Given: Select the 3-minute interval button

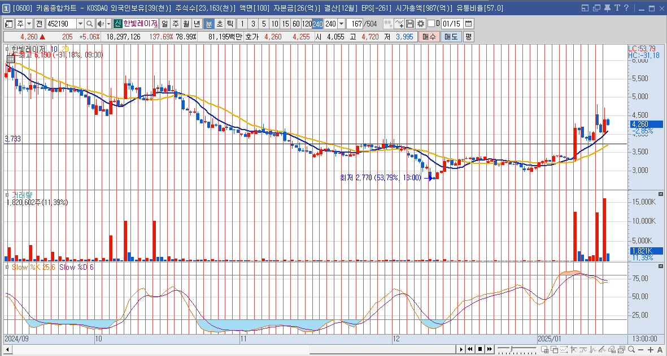Looking at the screenshot, I should tap(253, 24).
